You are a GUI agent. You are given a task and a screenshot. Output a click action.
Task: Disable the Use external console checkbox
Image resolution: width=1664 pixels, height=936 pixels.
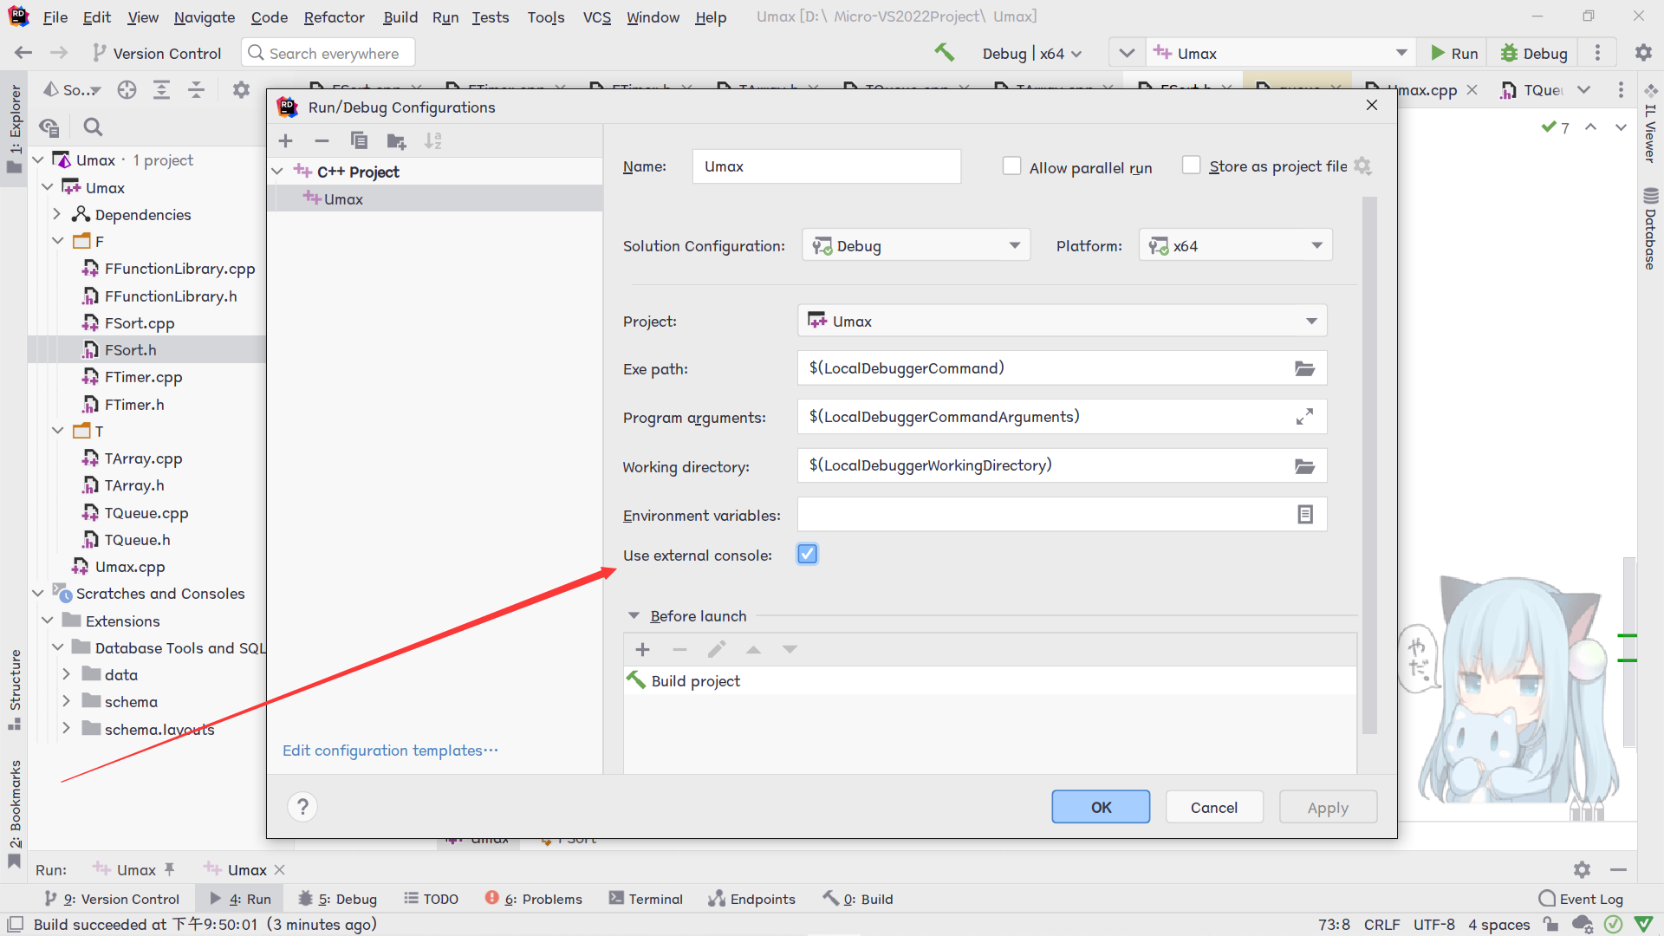coord(807,555)
